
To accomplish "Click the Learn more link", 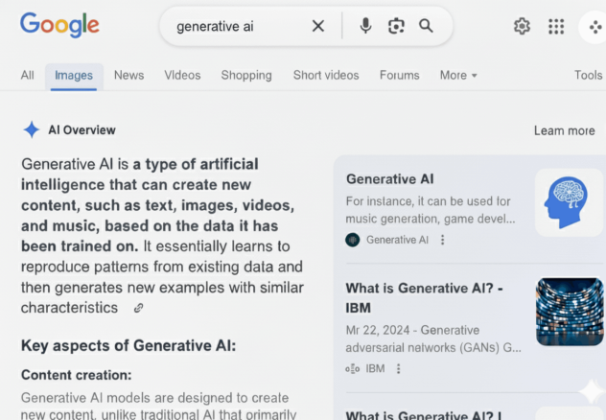I will [x=564, y=130].
